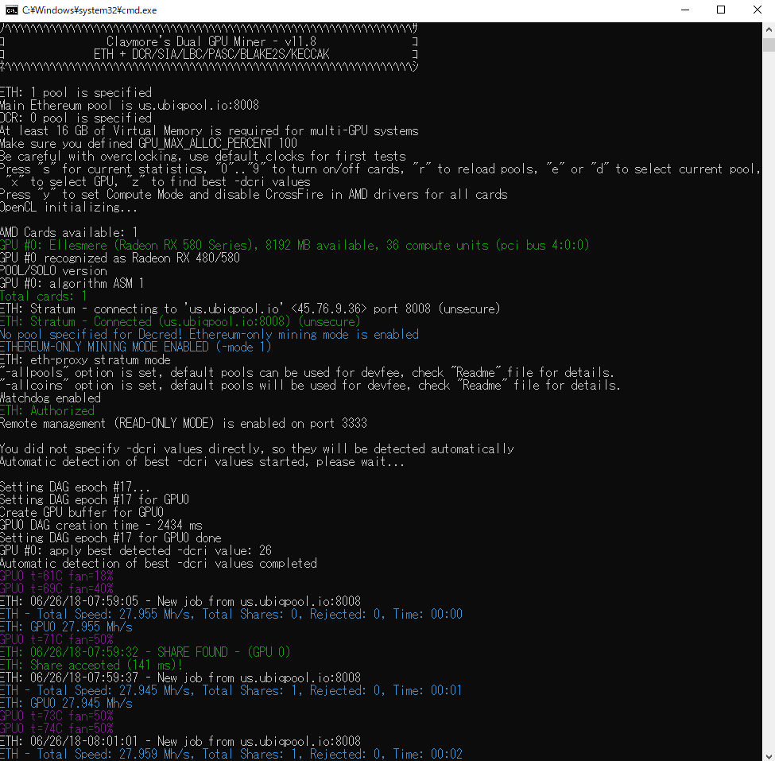
Task: Click 'Be careful with overclocking' line
Action: tap(203, 157)
